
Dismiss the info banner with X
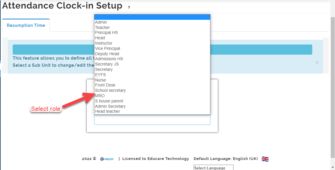tap(317, 62)
